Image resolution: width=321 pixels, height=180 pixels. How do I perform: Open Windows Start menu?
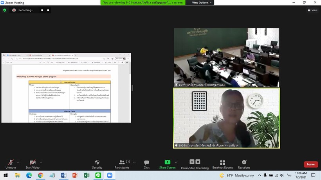click(x=5, y=175)
